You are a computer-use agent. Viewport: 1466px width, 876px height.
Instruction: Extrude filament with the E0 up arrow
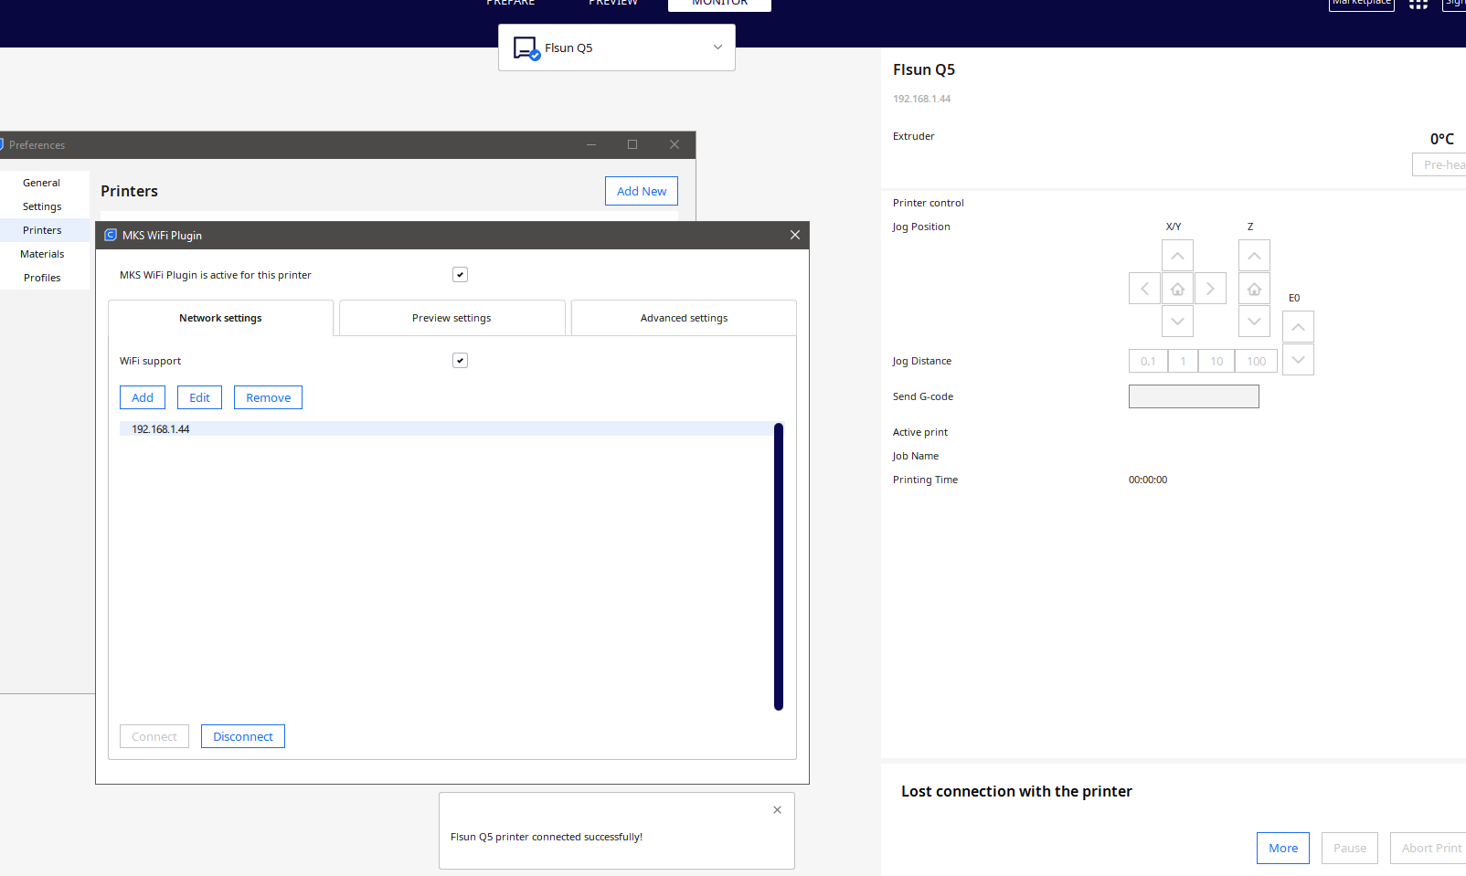(1298, 326)
